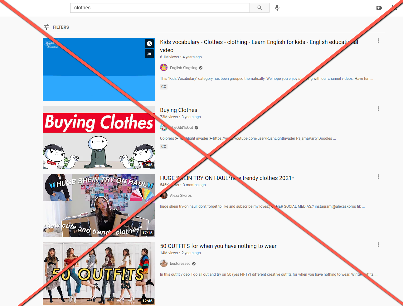
Task: Focus the search box containing clothes
Action: [160, 8]
